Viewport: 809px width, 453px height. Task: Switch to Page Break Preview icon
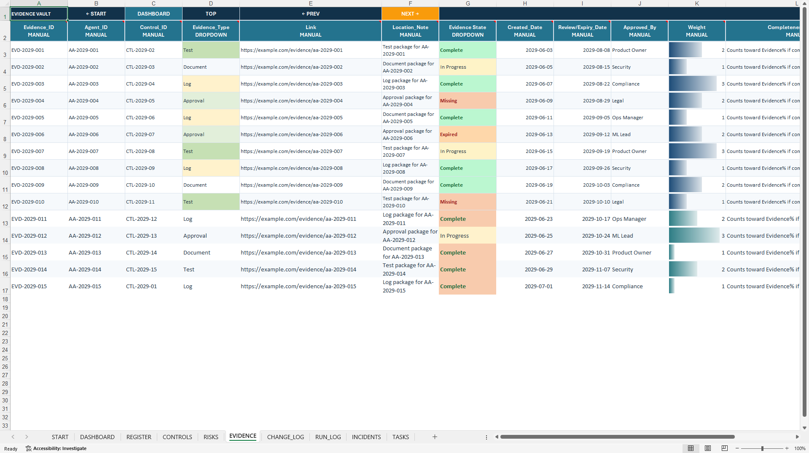click(725, 448)
